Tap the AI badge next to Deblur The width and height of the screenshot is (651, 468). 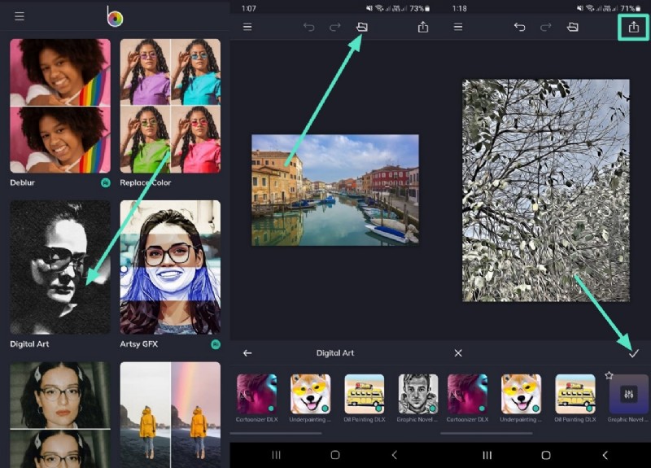[x=106, y=182]
